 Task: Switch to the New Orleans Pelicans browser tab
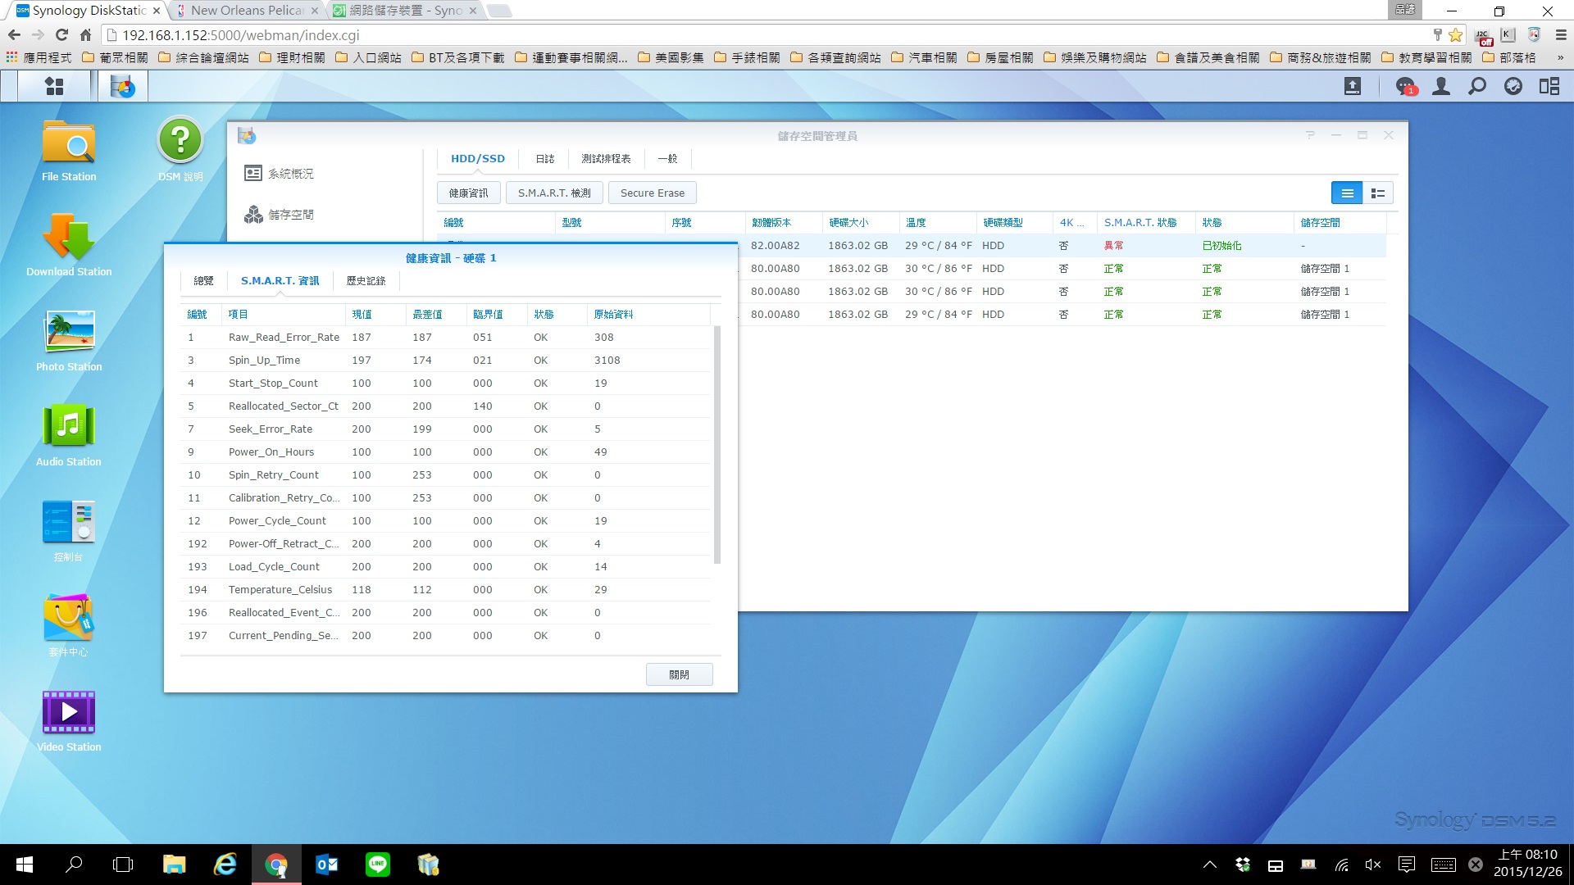coord(247,11)
